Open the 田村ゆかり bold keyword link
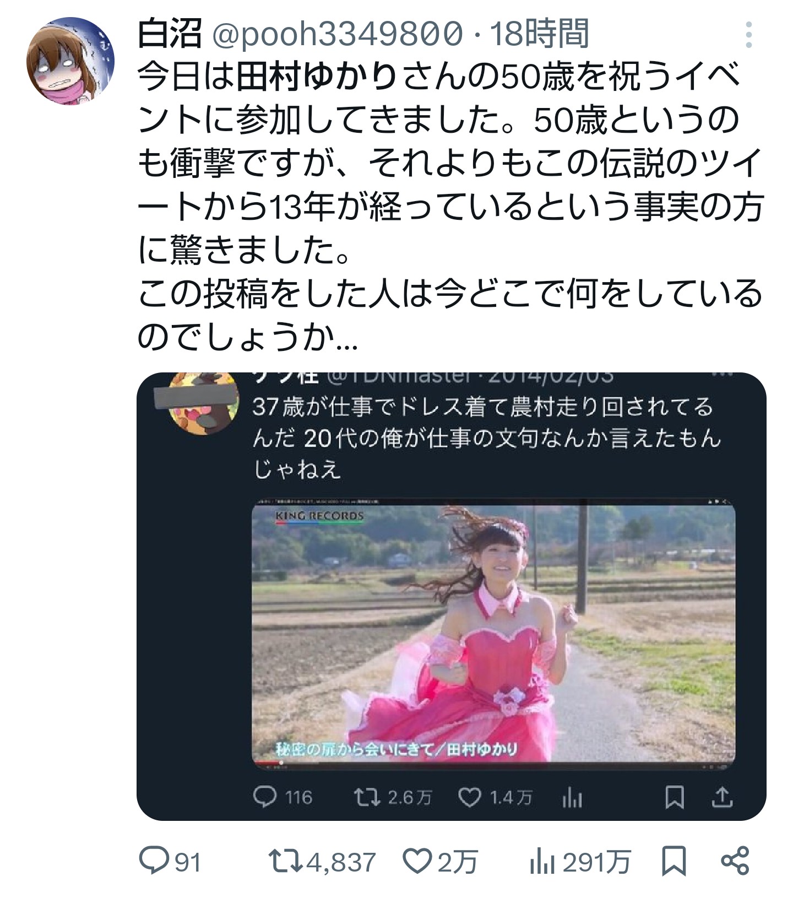This screenshot has width=793, height=898. click(x=318, y=76)
